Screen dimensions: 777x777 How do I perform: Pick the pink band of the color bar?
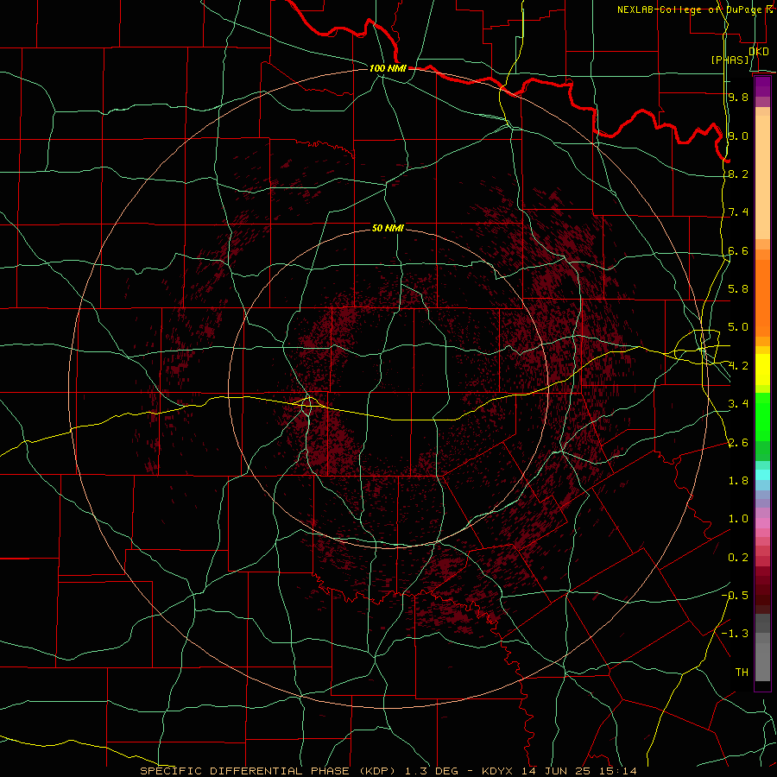pos(762,523)
